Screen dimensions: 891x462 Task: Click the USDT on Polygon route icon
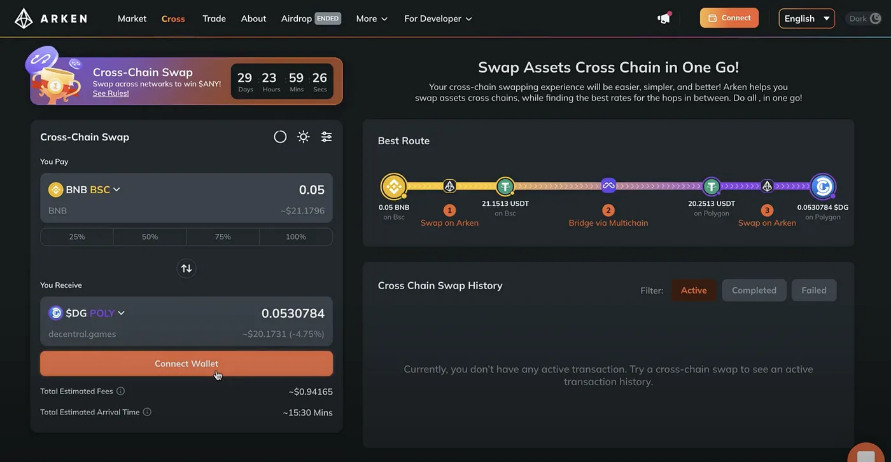pos(712,187)
